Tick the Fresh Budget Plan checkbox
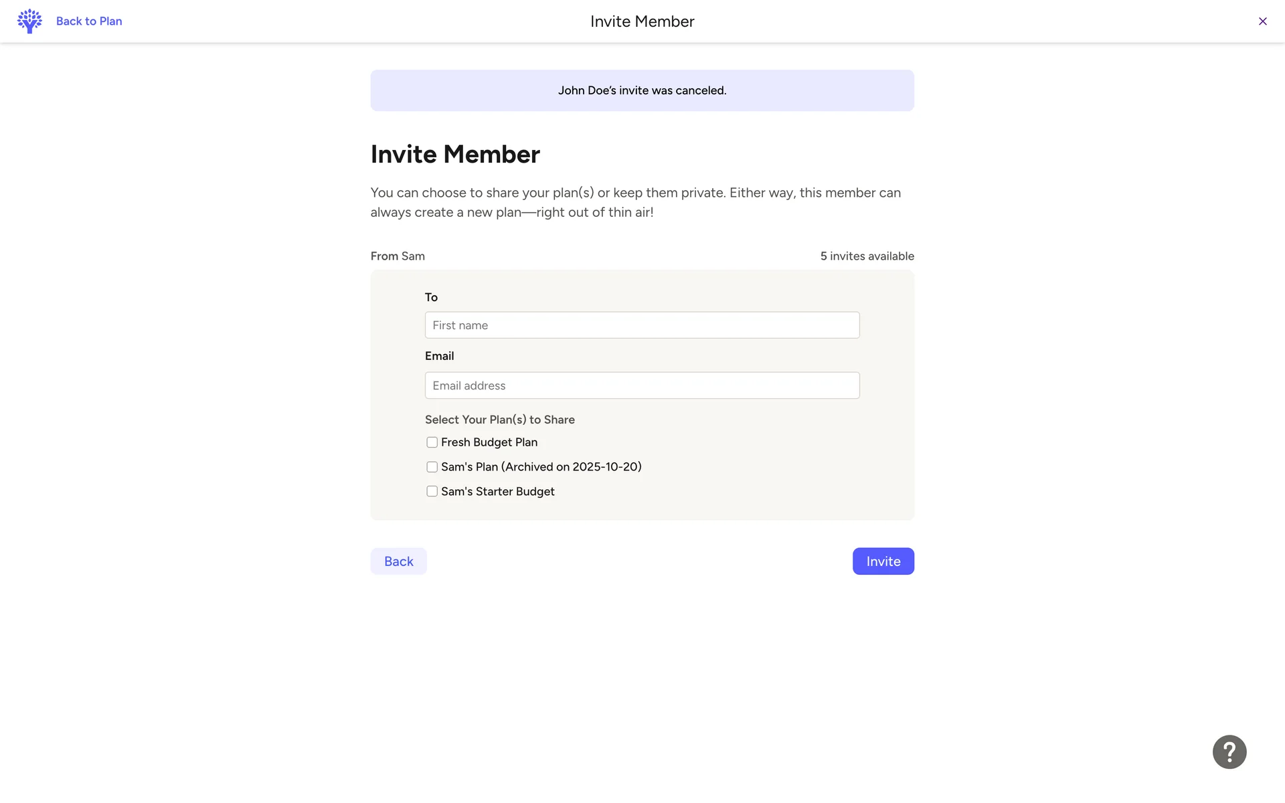Viewport: 1285px width, 803px height. point(432,442)
